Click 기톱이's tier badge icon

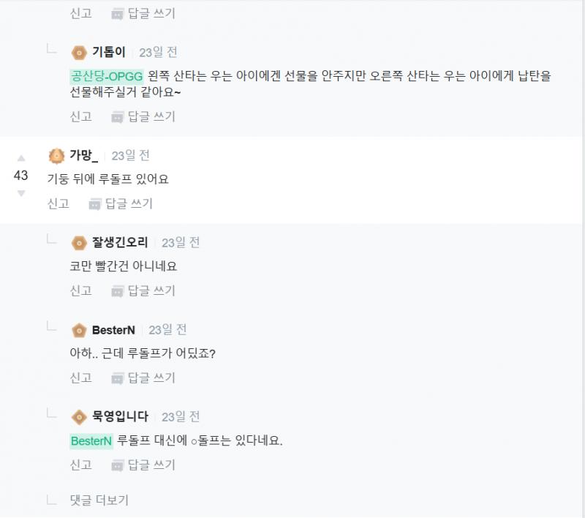(x=79, y=53)
